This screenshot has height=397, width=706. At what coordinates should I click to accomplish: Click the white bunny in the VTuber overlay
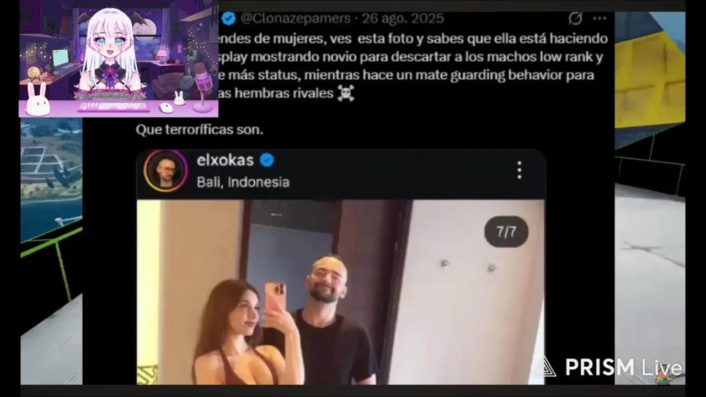38,100
